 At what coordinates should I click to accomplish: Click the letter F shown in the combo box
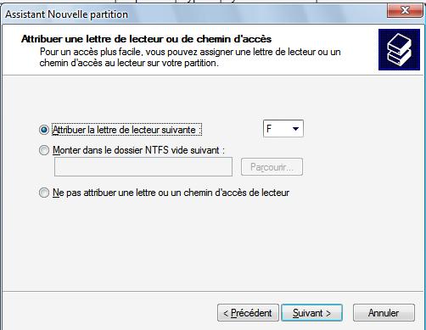[269, 129]
